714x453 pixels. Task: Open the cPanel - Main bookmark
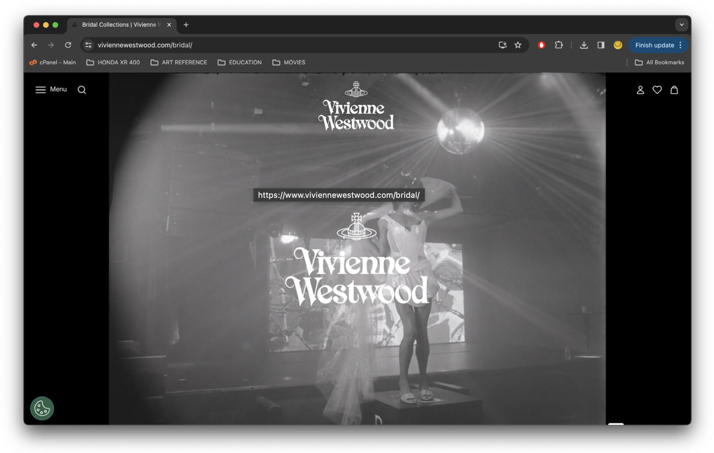pyautogui.click(x=53, y=62)
